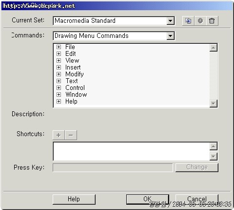This screenshot has width=234, height=210.
Task: Select the Insert item in commands list
Action: click(x=73, y=68)
